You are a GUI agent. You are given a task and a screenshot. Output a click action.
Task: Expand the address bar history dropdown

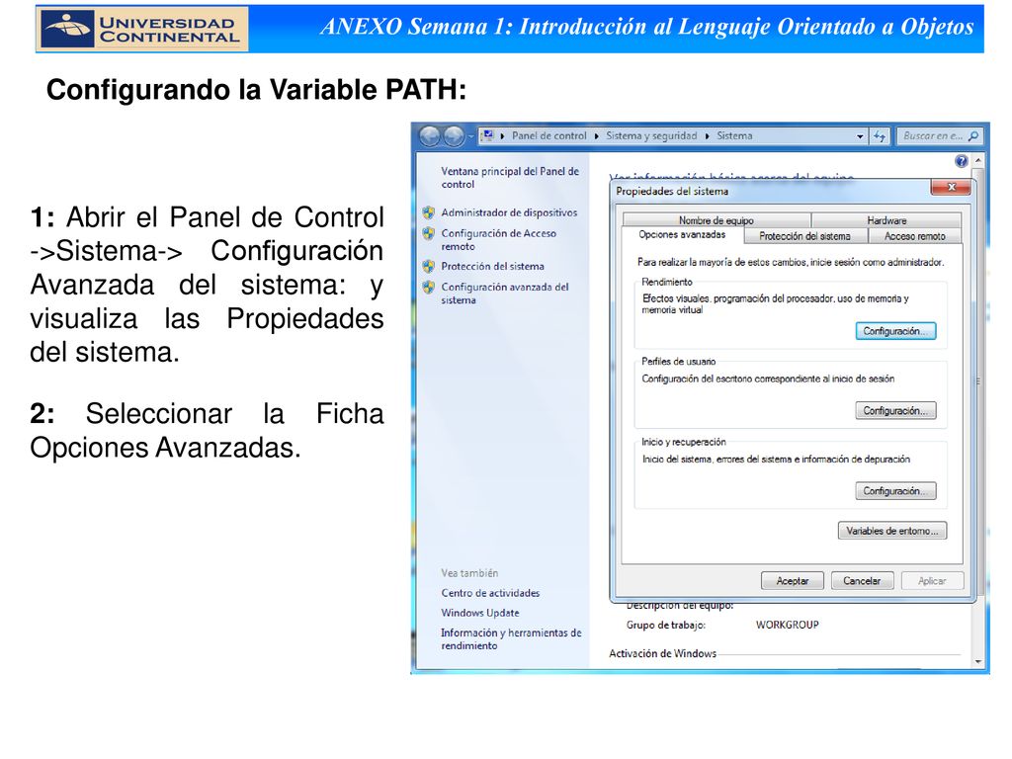(x=860, y=136)
